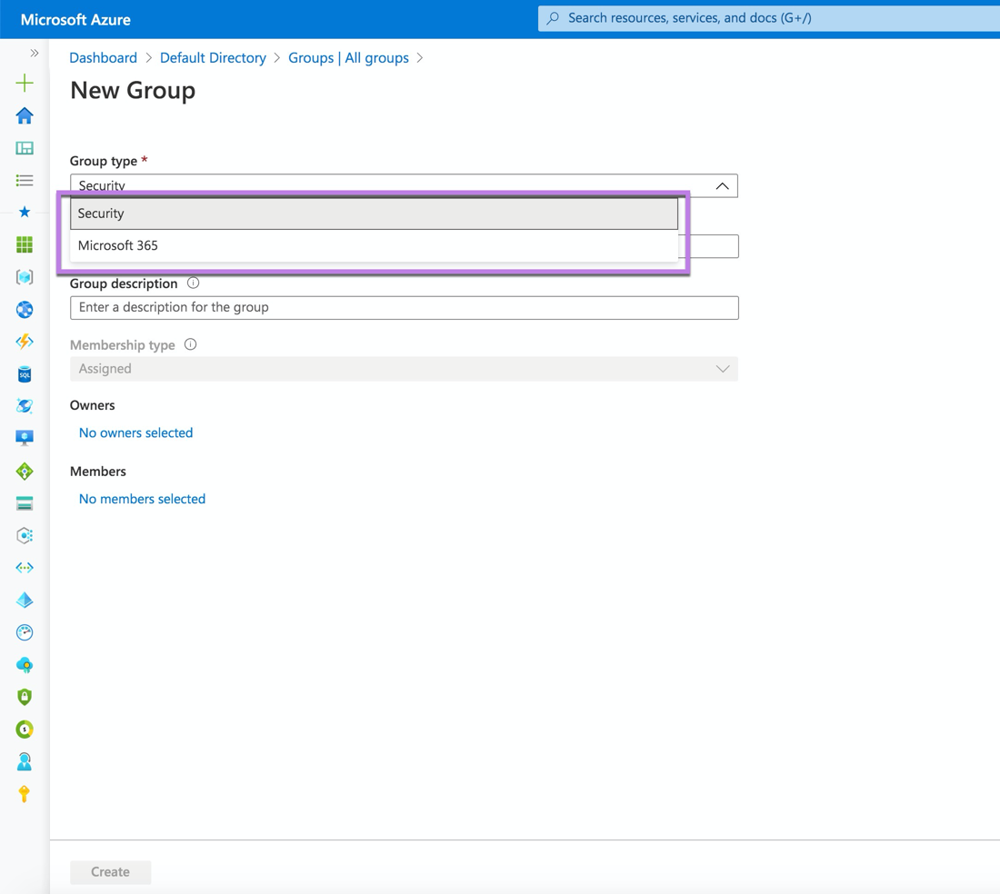Open Virtual machines monitor icon
This screenshot has height=894, width=1000.
[x=25, y=438]
